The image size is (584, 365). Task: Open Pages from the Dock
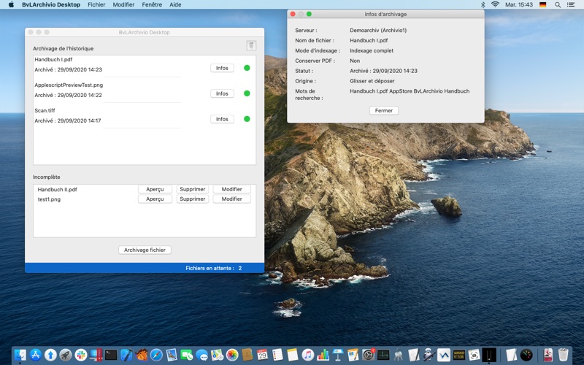tap(353, 355)
